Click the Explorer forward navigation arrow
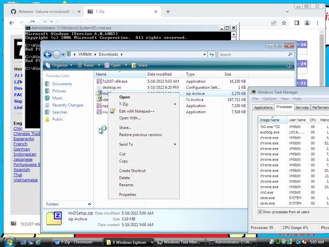This screenshot has width=329, height=247. point(57,55)
